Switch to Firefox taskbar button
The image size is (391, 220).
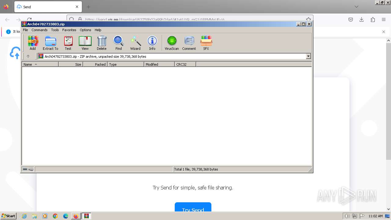[x=76, y=216]
